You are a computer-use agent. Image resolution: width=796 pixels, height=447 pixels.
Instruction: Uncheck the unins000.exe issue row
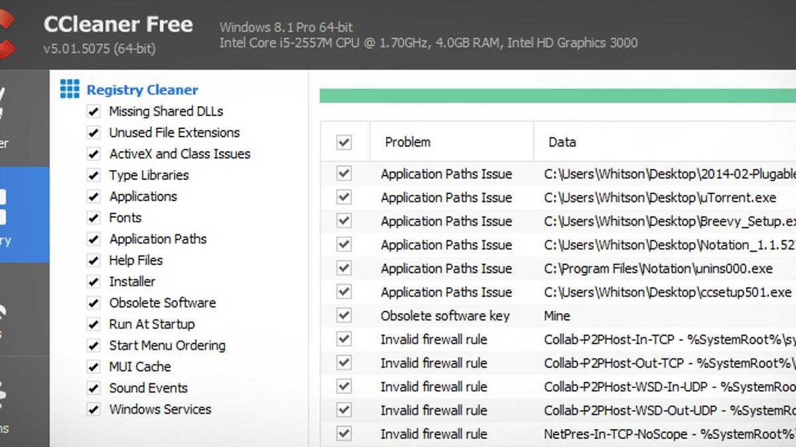[x=344, y=268]
